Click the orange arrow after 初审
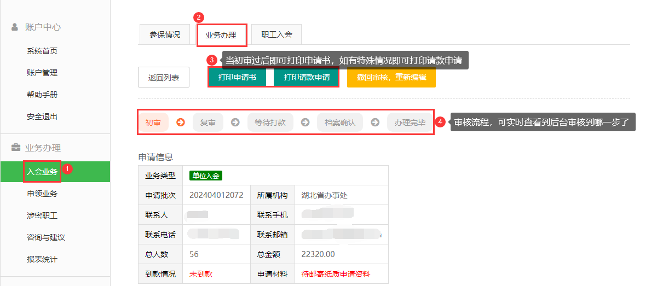The width and height of the screenshot is (657, 286). (180, 122)
